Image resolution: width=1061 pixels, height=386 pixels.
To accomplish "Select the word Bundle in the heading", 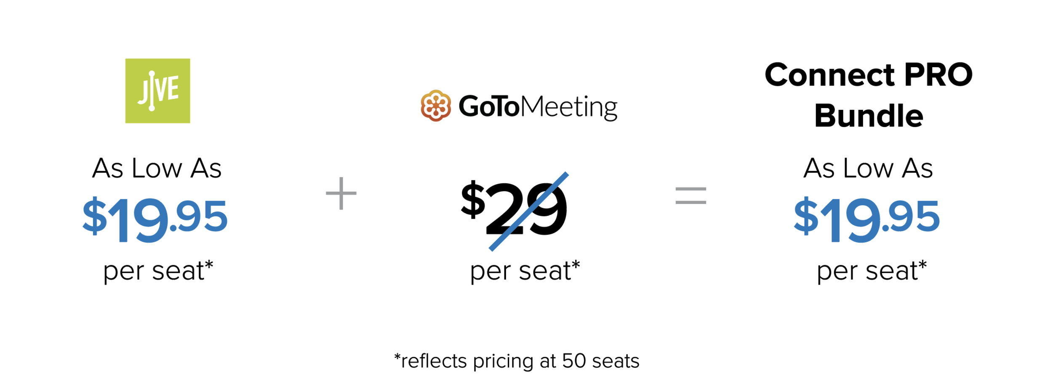I will (x=869, y=116).
